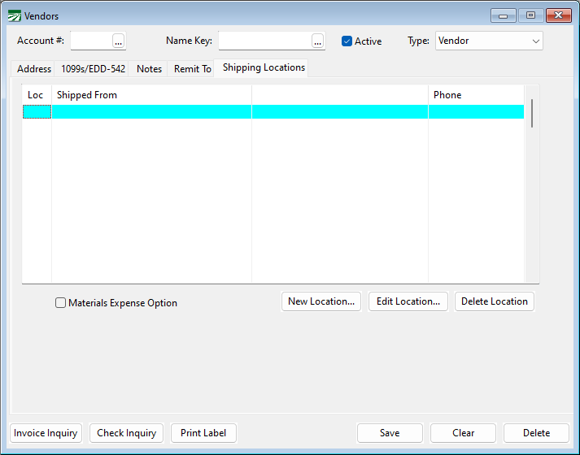This screenshot has width=580, height=455.
Task: Click the Print Label button
Action: coord(203,433)
